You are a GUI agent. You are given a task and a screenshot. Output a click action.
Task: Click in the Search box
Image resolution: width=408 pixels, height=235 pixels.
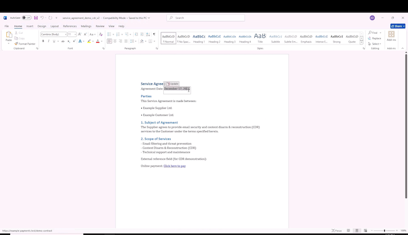[205, 18]
